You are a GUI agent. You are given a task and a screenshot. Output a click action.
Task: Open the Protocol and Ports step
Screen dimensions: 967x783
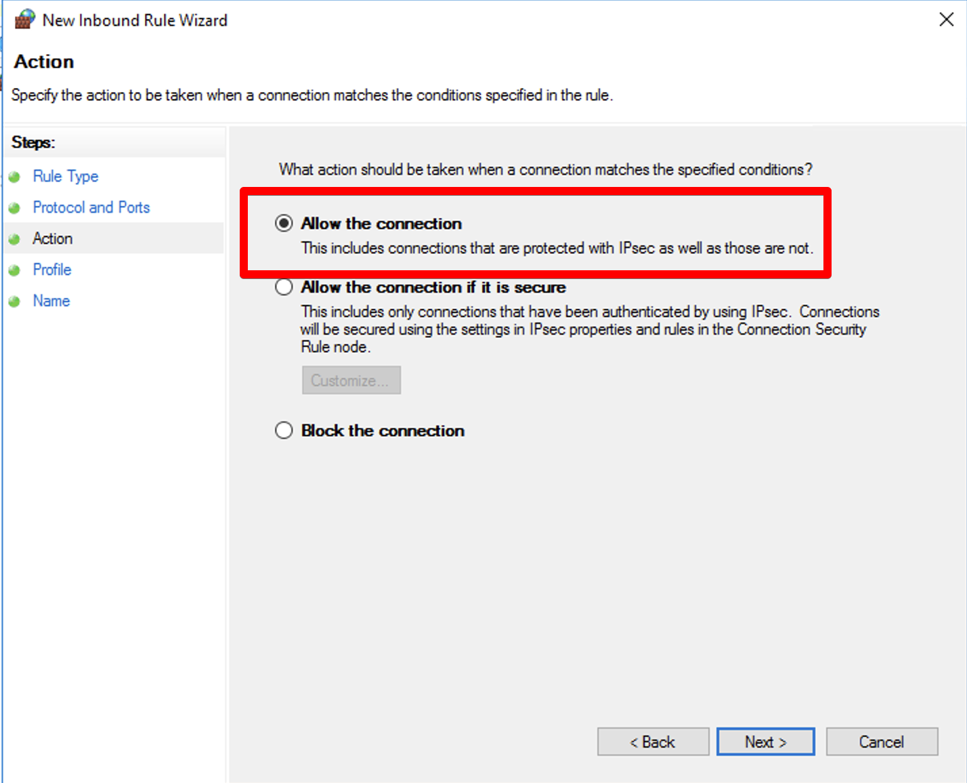click(x=91, y=208)
